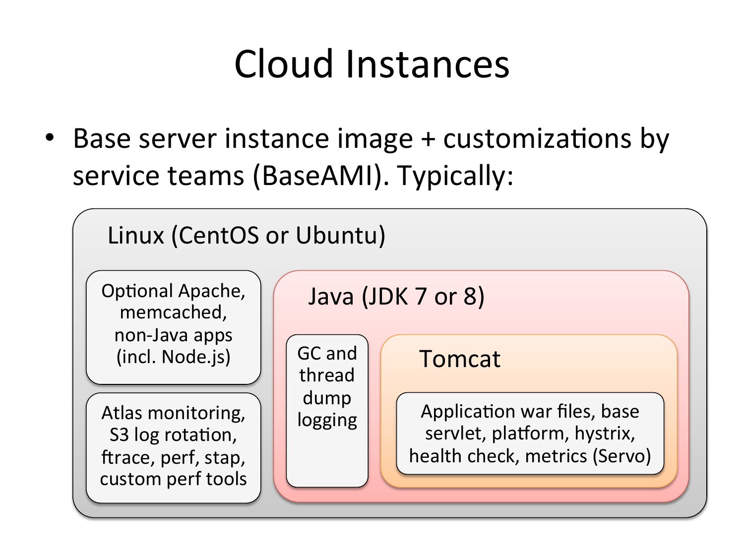Screen dimensions: 744x558
Task: Click the 'ftrace, perf, stap,' text line
Action: point(173,457)
